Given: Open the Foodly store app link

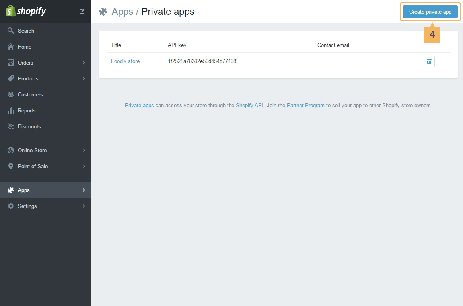Looking at the screenshot, I should click(x=125, y=61).
